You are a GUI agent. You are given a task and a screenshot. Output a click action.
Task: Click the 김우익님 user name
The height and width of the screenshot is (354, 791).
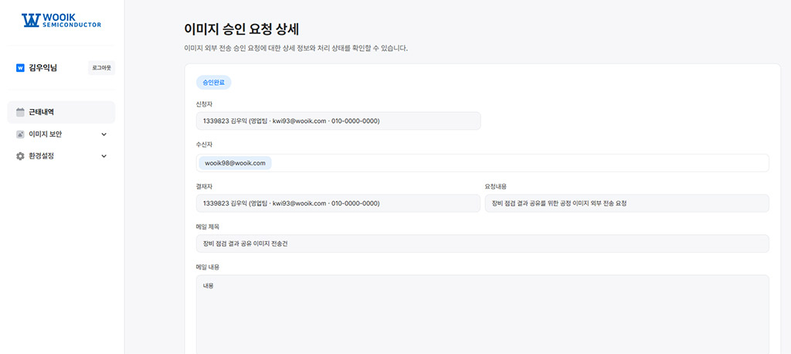tap(42, 68)
